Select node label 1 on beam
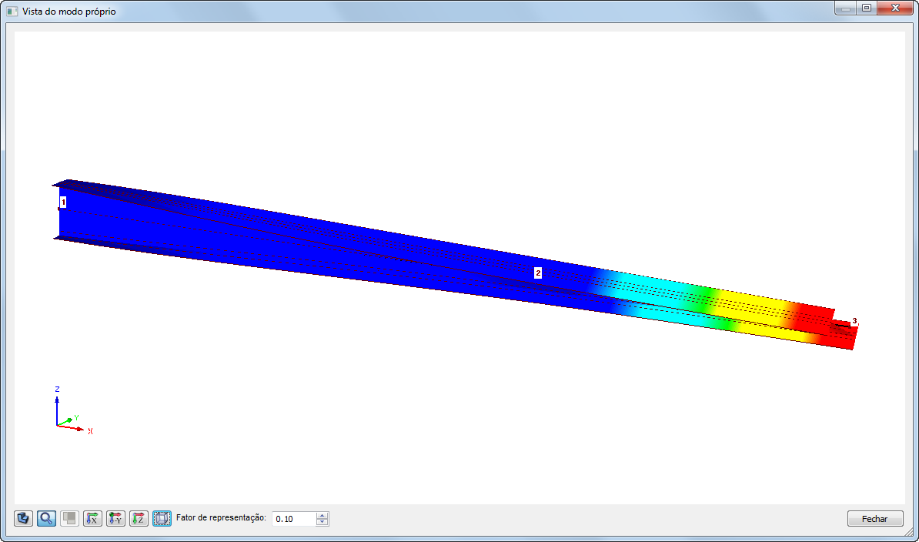The image size is (919, 542). coord(63,202)
